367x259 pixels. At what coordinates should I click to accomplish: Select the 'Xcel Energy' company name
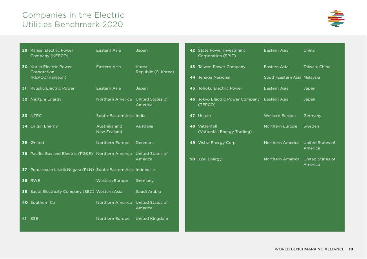[210, 159]
